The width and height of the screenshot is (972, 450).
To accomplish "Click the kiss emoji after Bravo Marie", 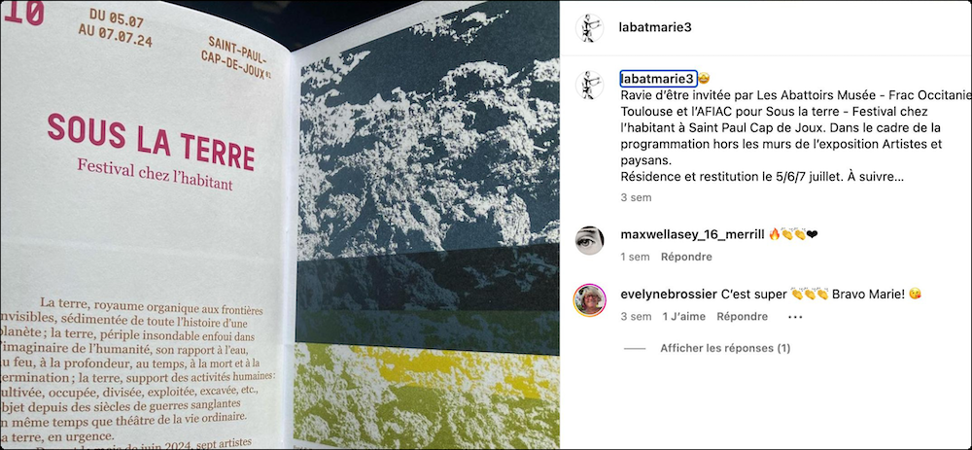I will pos(915,294).
